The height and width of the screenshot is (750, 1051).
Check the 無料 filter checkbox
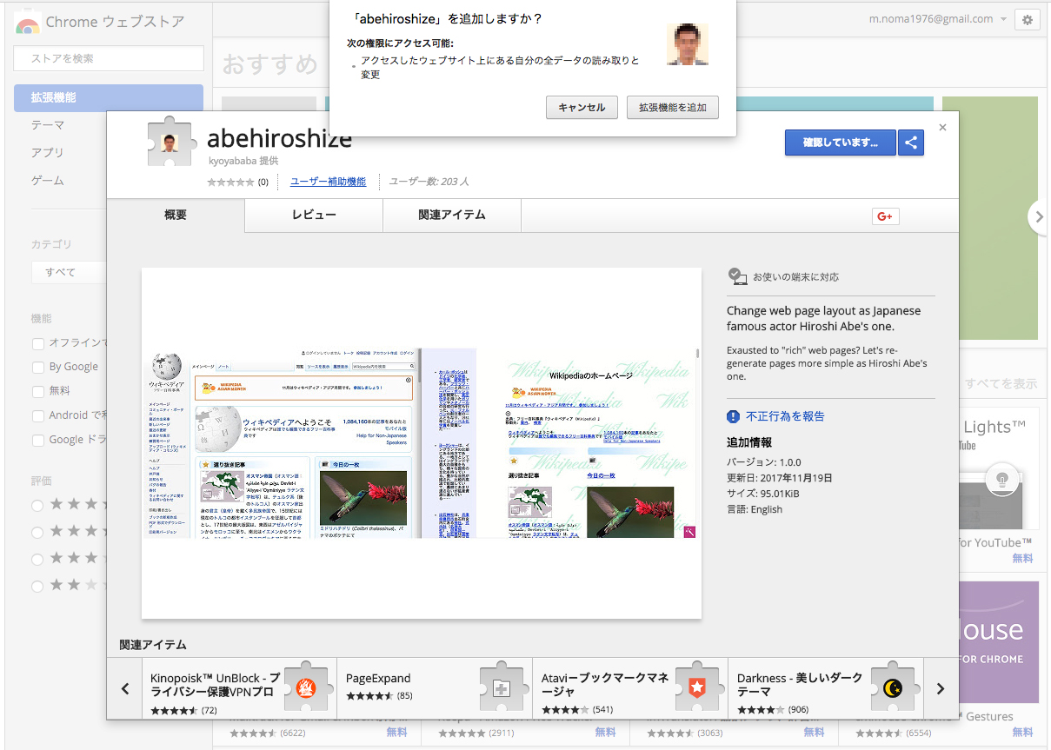pyautogui.click(x=38, y=391)
